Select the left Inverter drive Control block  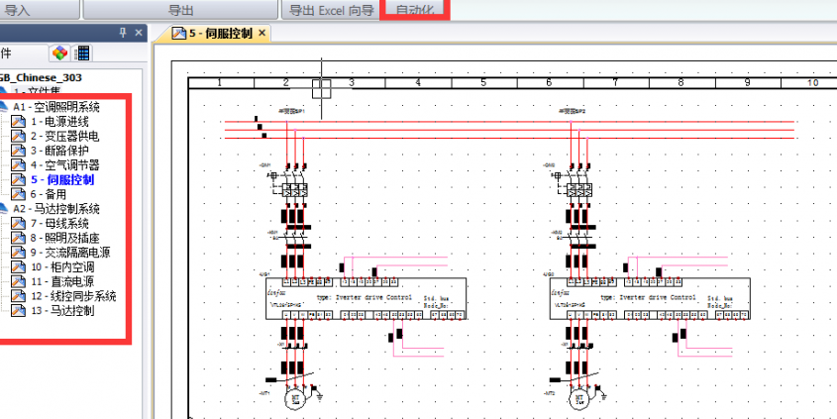pos(366,299)
